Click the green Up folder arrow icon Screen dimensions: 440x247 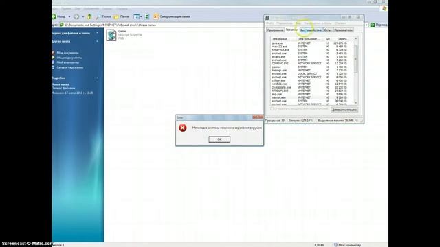pos(89,16)
